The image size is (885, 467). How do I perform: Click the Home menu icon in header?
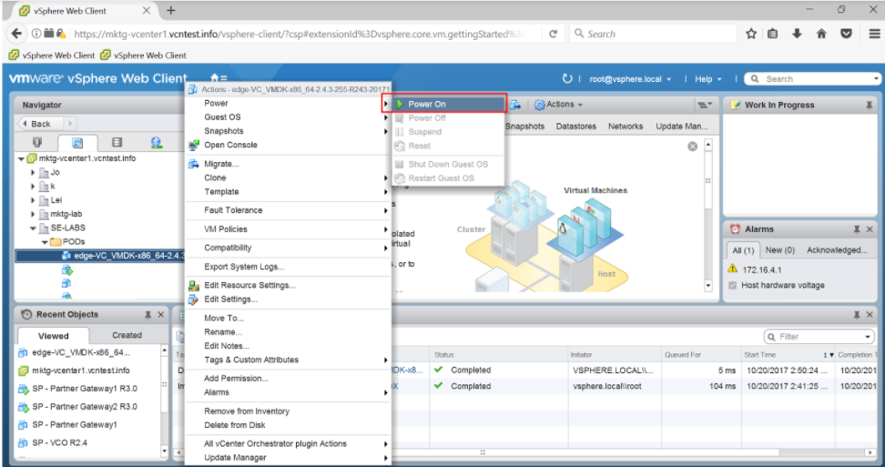click(217, 79)
